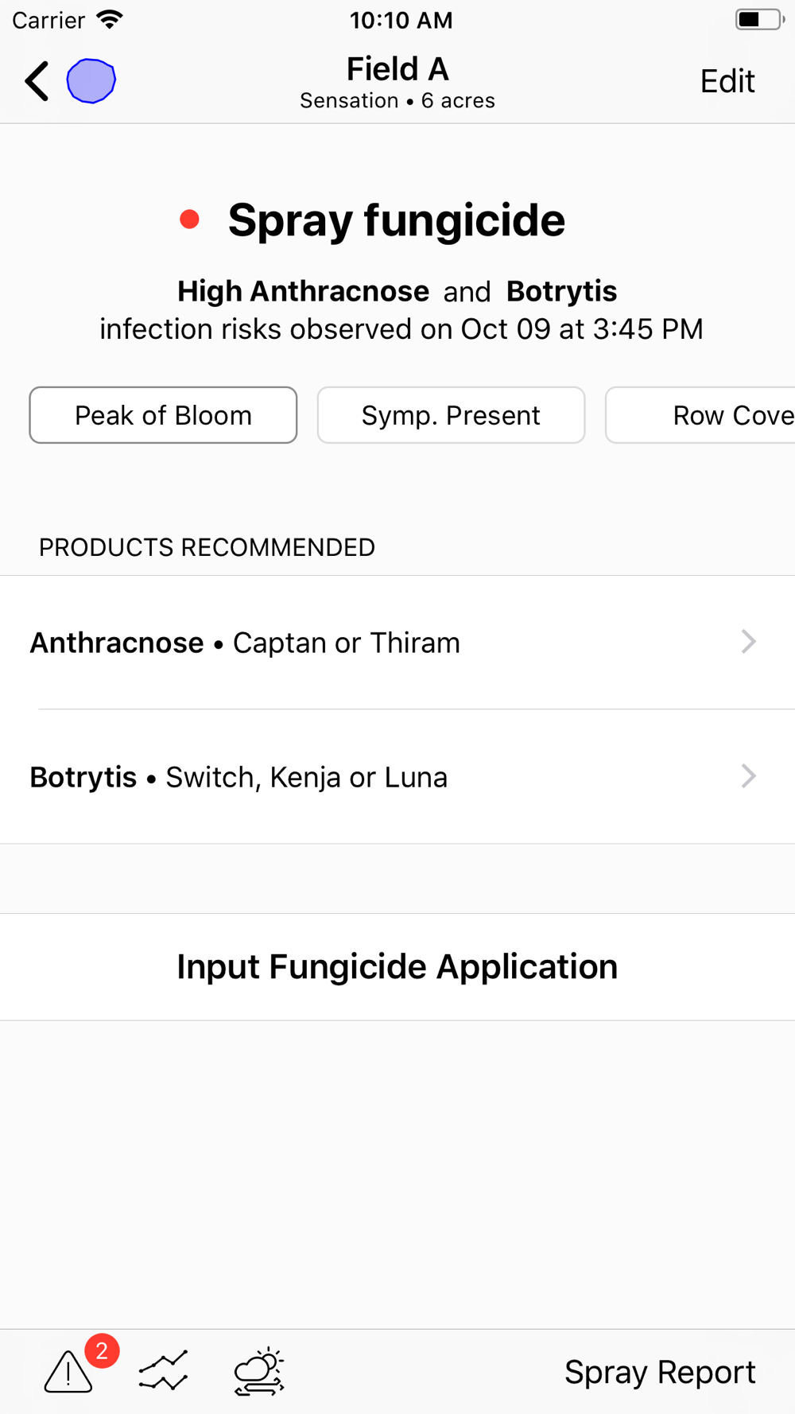Toggle the Symp. Present option

451,415
